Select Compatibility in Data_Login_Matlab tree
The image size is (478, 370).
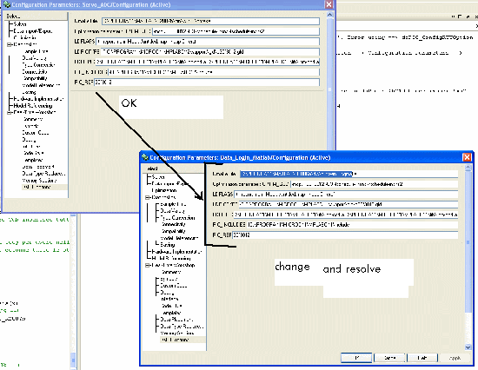click(x=174, y=231)
